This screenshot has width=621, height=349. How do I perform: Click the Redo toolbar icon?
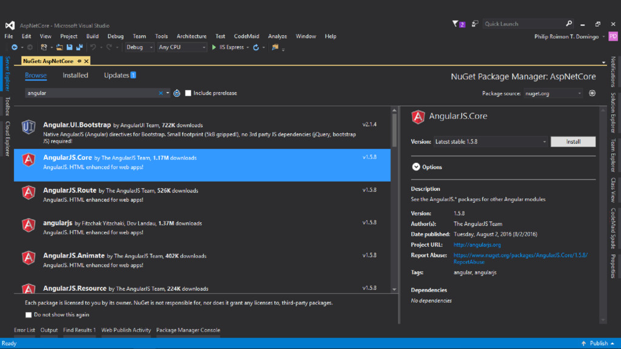click(x=109, y=47)
